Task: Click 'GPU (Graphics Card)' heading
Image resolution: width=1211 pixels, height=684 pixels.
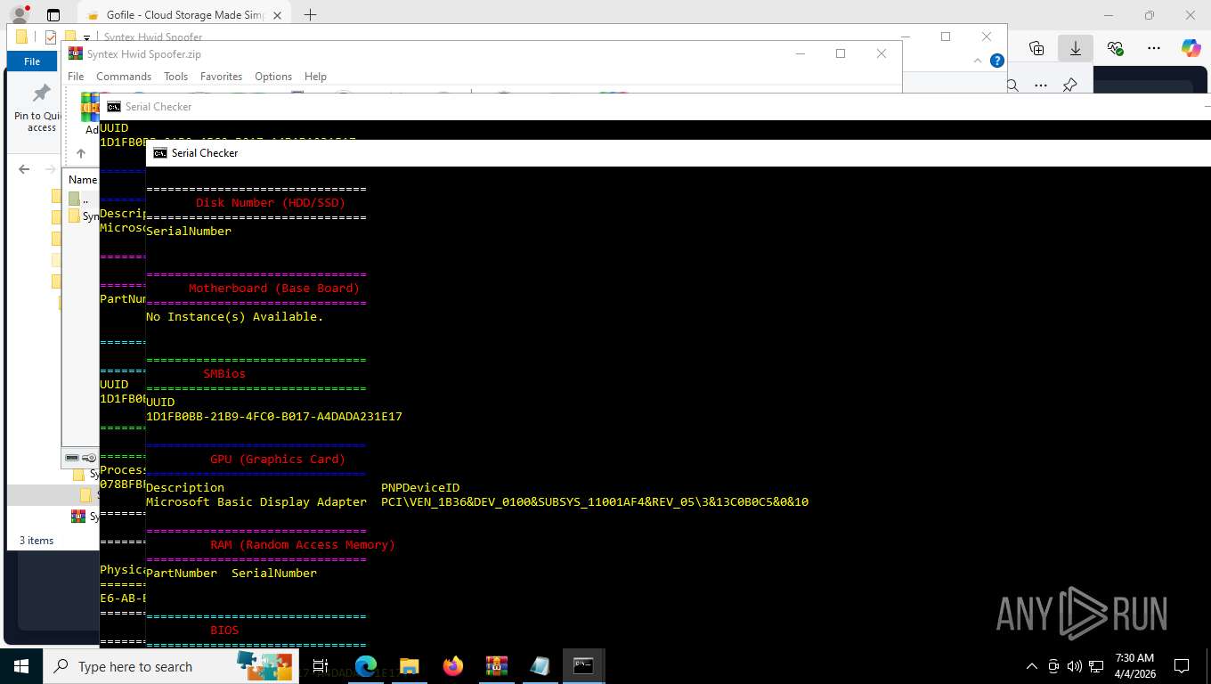Action: pyautogui.click(x=278, y=459)
